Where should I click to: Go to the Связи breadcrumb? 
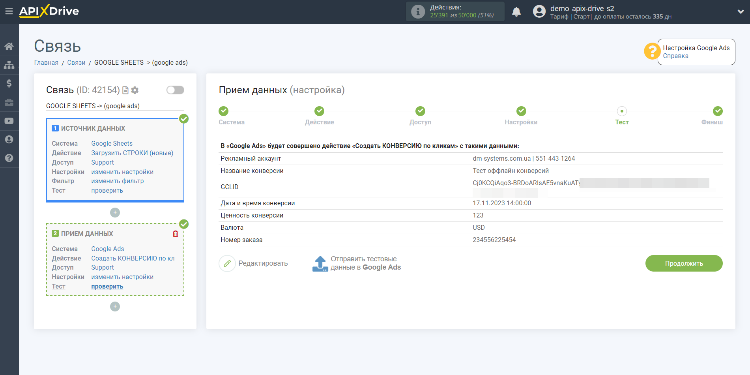[x=76, y=62]
